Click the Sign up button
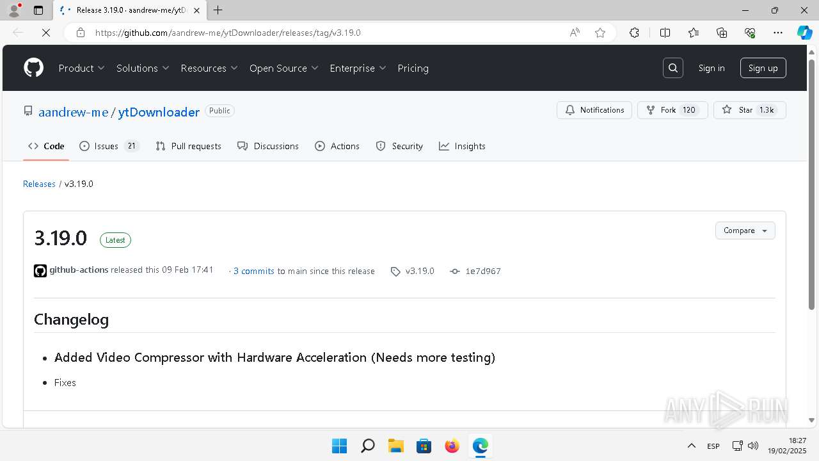 (x=763, y=68)
